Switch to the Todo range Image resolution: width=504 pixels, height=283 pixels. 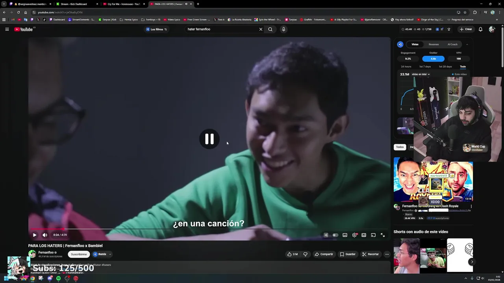tap(463, 67)
